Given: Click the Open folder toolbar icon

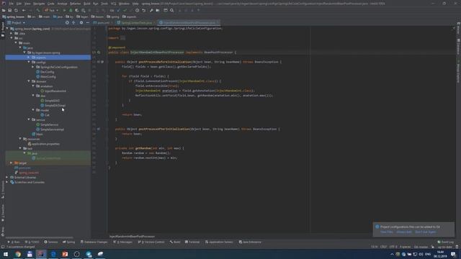Looking at the screenshot, I should click(4, 10).
